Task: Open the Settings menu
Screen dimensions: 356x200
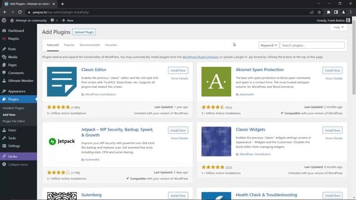Action: point(14,146)
